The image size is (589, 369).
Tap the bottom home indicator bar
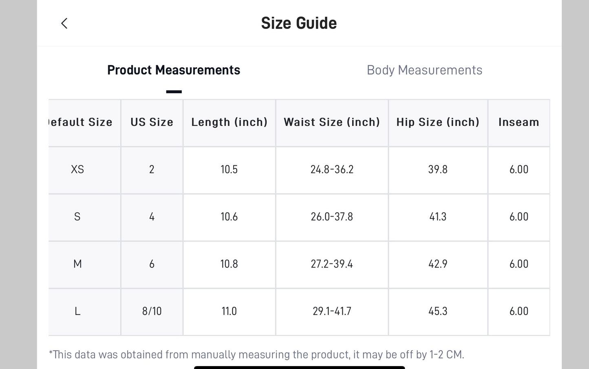299,367
